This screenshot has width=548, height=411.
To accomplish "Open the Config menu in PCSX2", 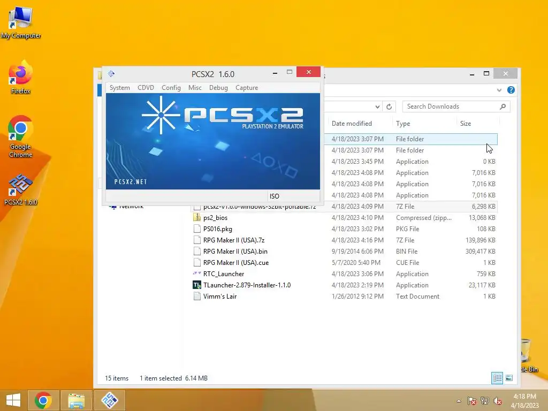I will coord(171,88).
